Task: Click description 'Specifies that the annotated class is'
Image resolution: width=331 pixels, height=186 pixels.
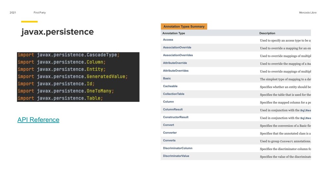Action: [285, 133]
